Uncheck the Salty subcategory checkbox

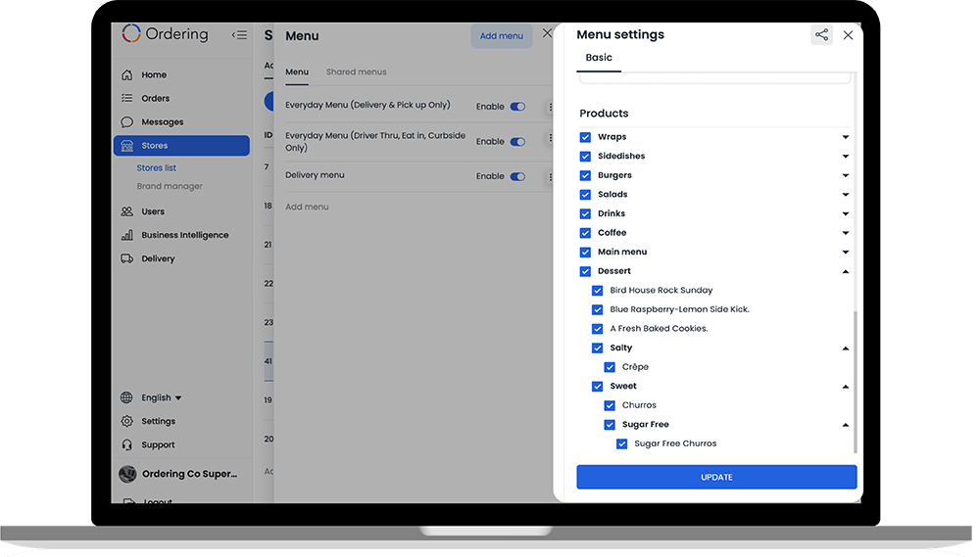[598, 348]
